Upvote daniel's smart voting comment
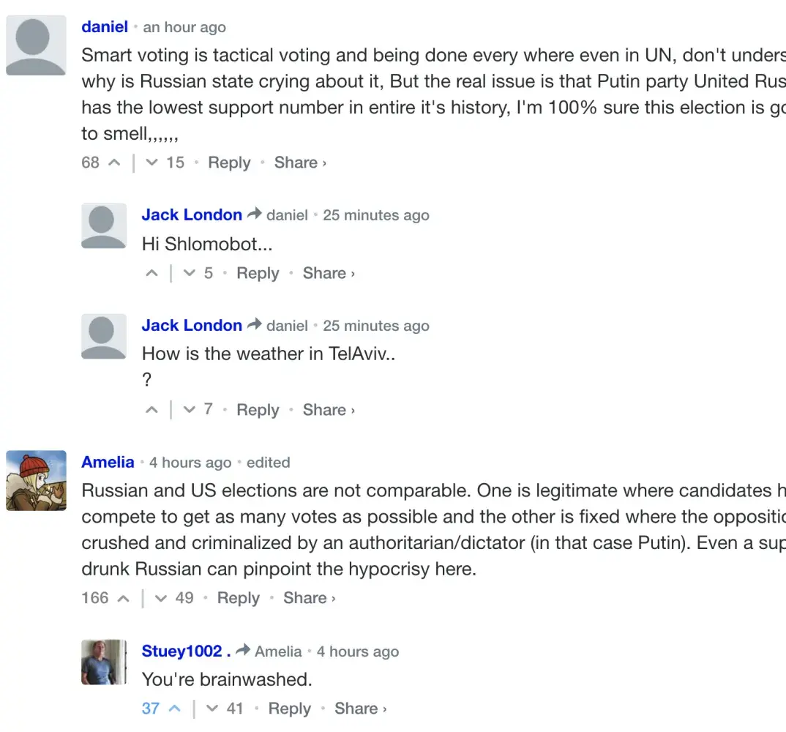The width and height of the screenshot is (786, 732). click(x=114, y=163)
